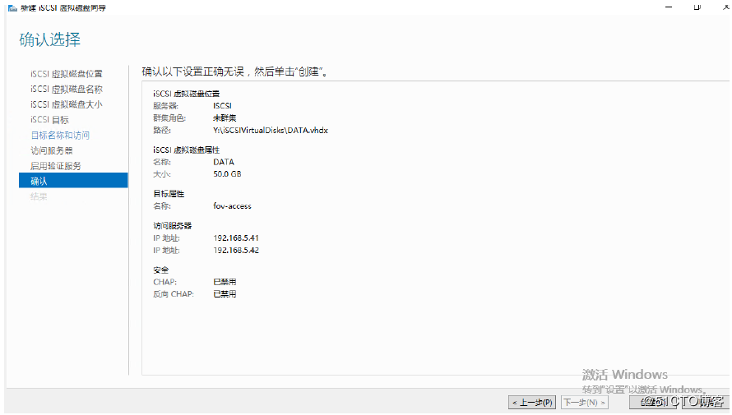Click the server value ISCSI
Image resolution: width=732 pixels, height=415 pixels.
222,106
